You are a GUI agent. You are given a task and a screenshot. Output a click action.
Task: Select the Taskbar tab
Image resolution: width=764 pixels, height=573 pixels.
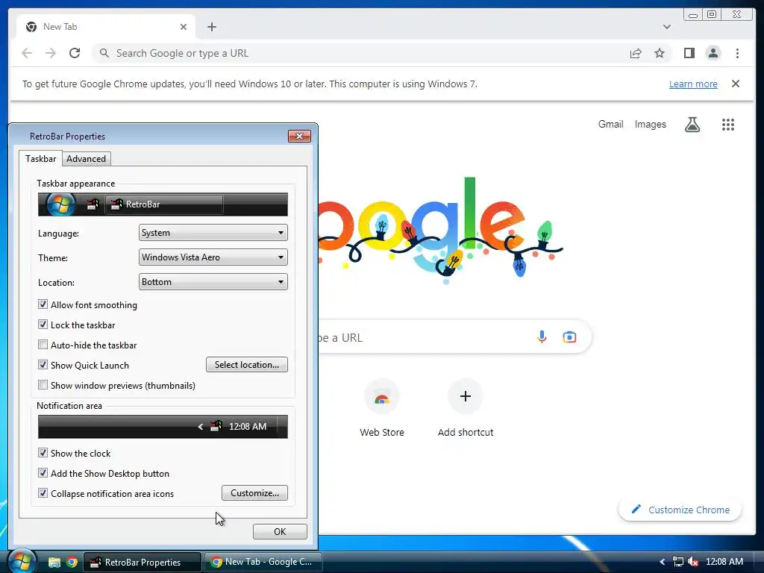tap(41, 159)
